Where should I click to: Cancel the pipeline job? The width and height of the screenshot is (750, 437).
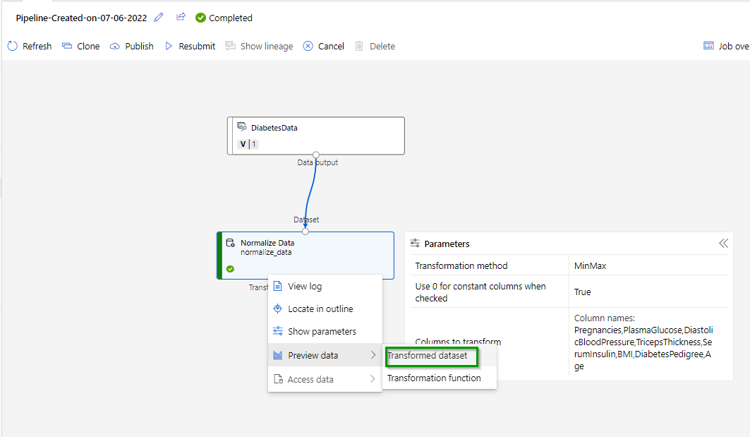323,46
